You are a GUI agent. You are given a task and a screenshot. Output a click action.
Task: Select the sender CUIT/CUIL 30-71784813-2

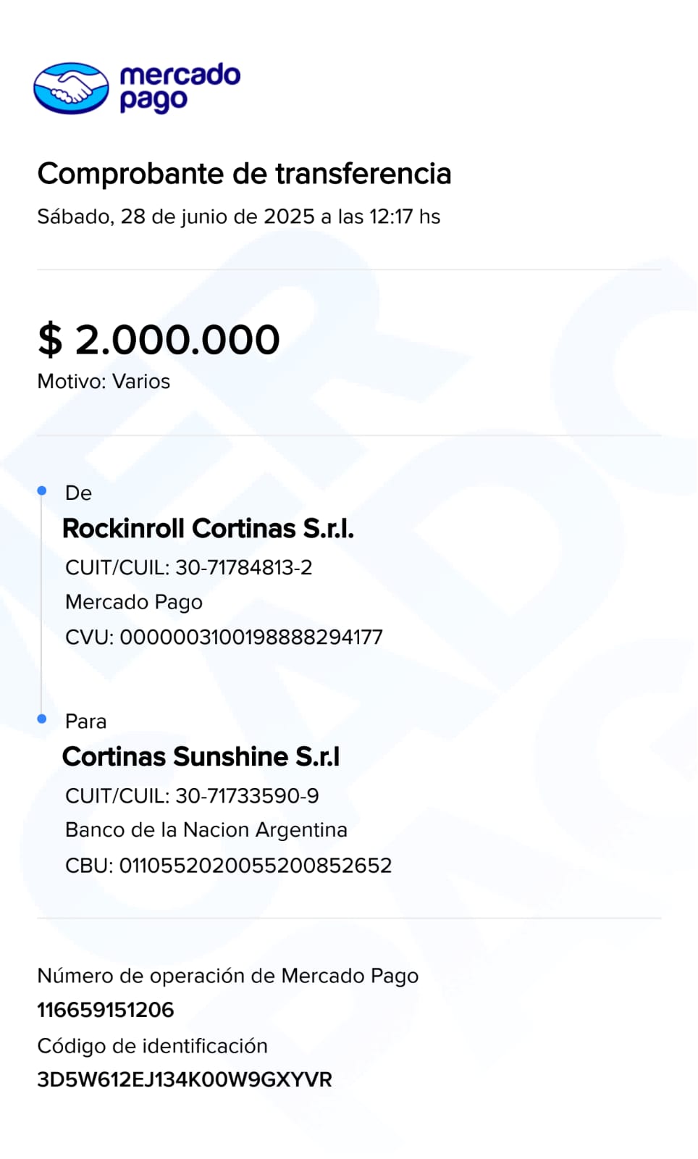243,568
